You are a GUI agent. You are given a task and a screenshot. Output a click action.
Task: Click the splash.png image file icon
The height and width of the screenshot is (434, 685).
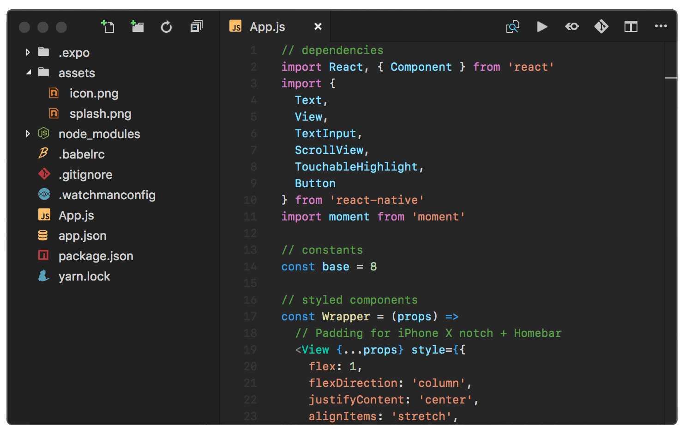coord(54,113)
